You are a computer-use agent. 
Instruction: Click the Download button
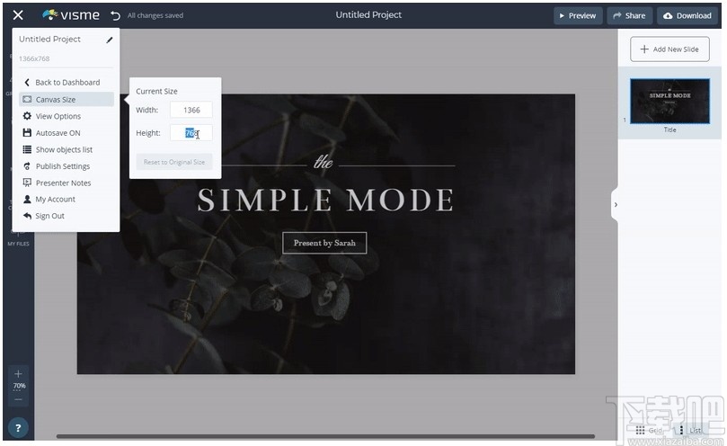click(x=687, y=16)
